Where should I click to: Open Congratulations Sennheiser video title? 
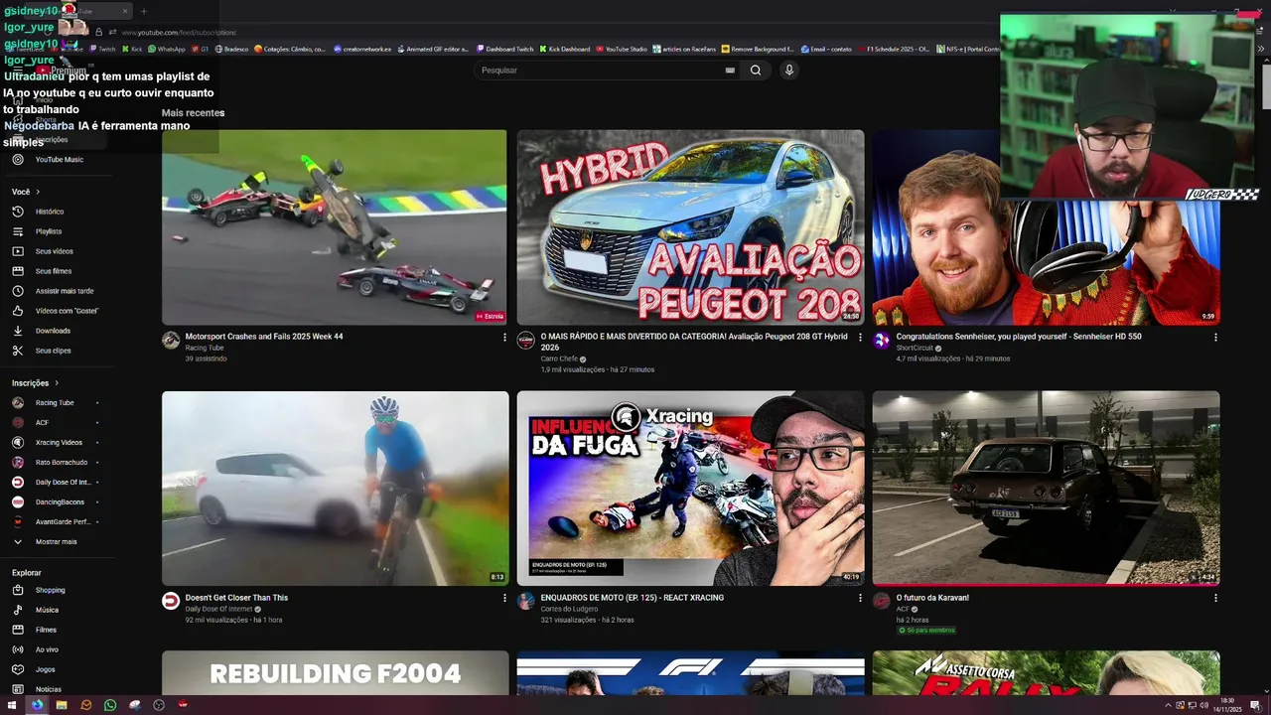click(1019, 337)
